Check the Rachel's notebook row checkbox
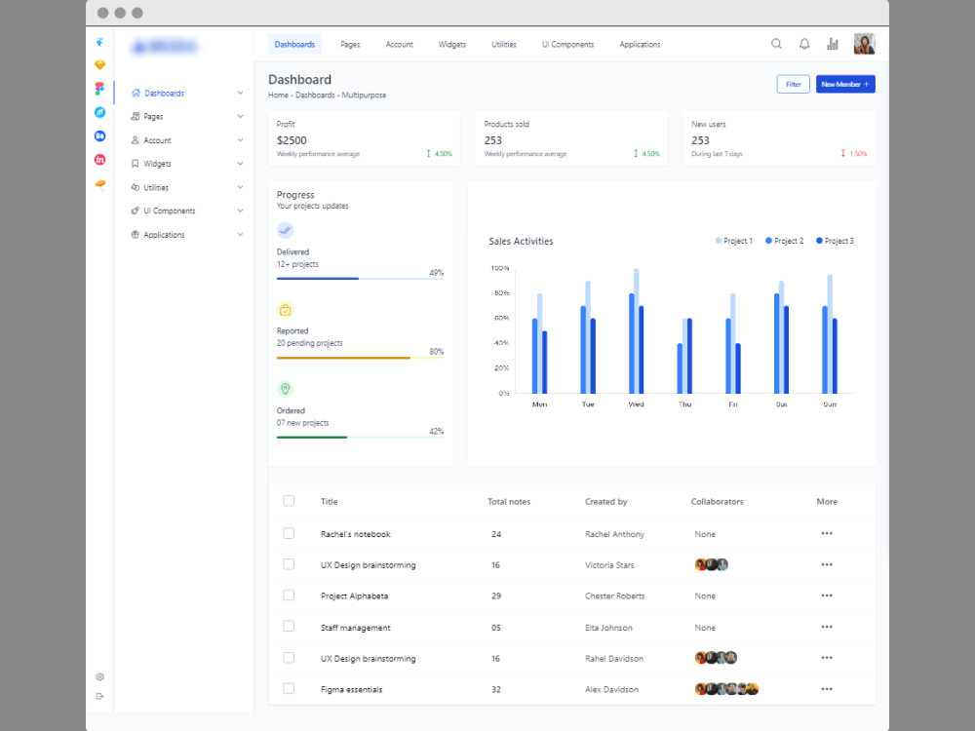The image size is (975, 731). (x=289, y=533)
